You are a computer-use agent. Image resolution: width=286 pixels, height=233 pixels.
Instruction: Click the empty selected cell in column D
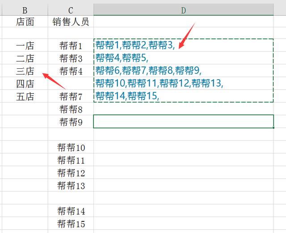(183, 121)
